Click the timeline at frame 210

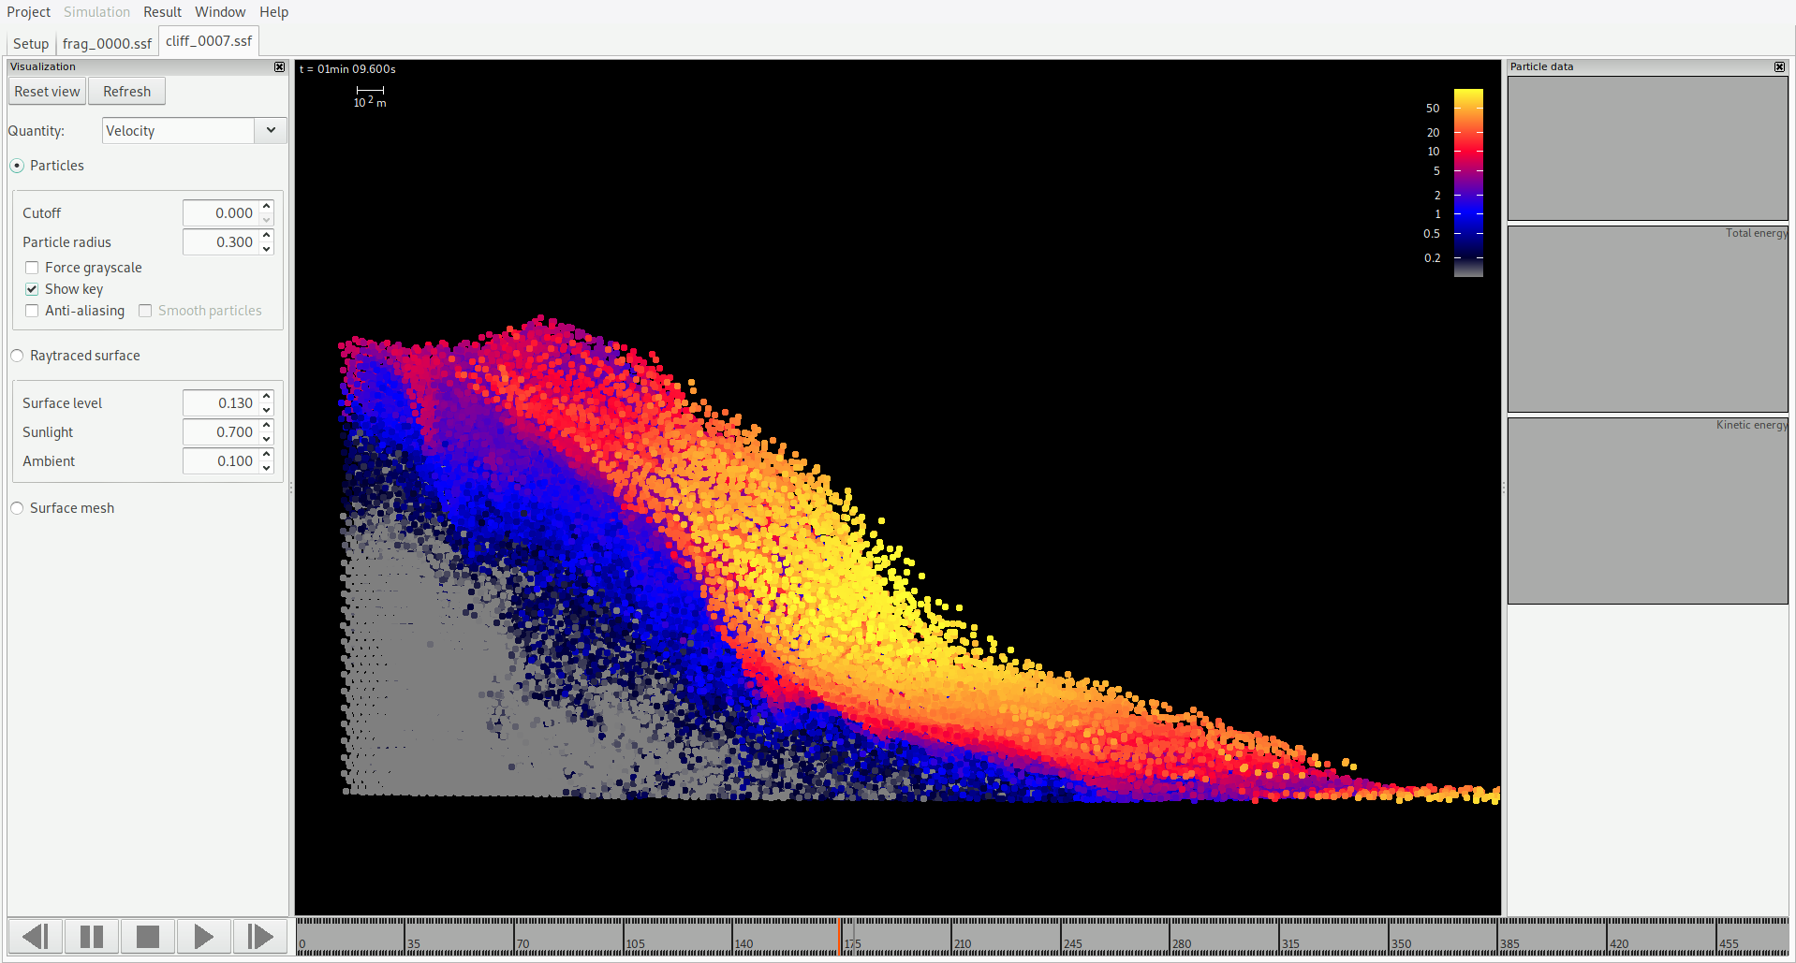coord(951,936)
